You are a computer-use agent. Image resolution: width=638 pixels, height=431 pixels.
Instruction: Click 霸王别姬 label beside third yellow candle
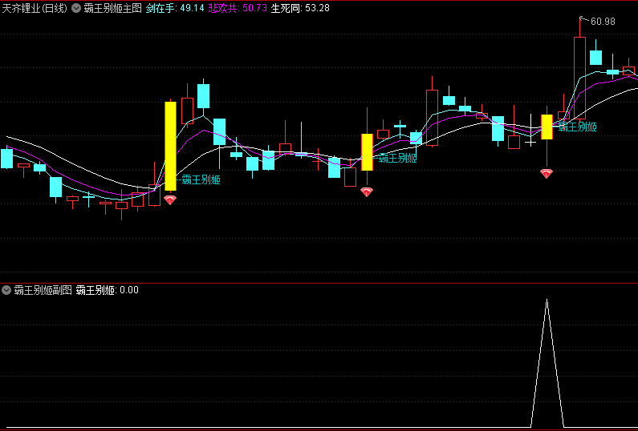tap(577, 127)
